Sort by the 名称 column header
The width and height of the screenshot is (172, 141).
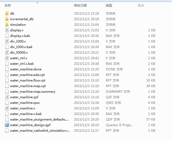(x=8, y=5)
